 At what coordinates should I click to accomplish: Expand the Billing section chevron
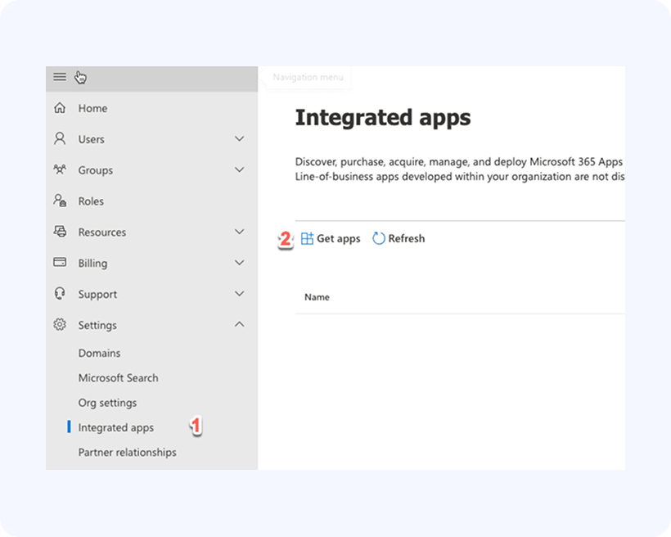pyautogui.click(x=240, y=263)
